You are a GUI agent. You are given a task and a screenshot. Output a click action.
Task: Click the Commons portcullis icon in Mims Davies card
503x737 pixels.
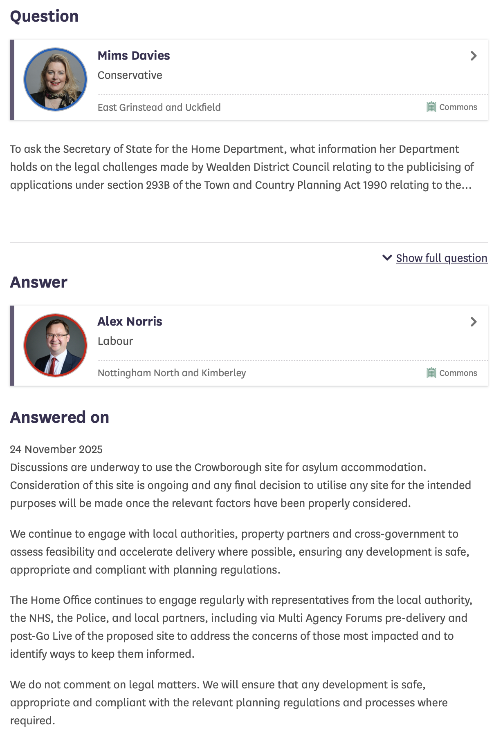[x=431, y=107]
